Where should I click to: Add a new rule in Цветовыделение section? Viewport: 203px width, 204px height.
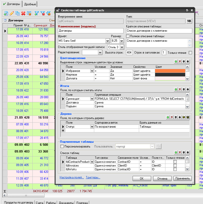click(176, 62)
